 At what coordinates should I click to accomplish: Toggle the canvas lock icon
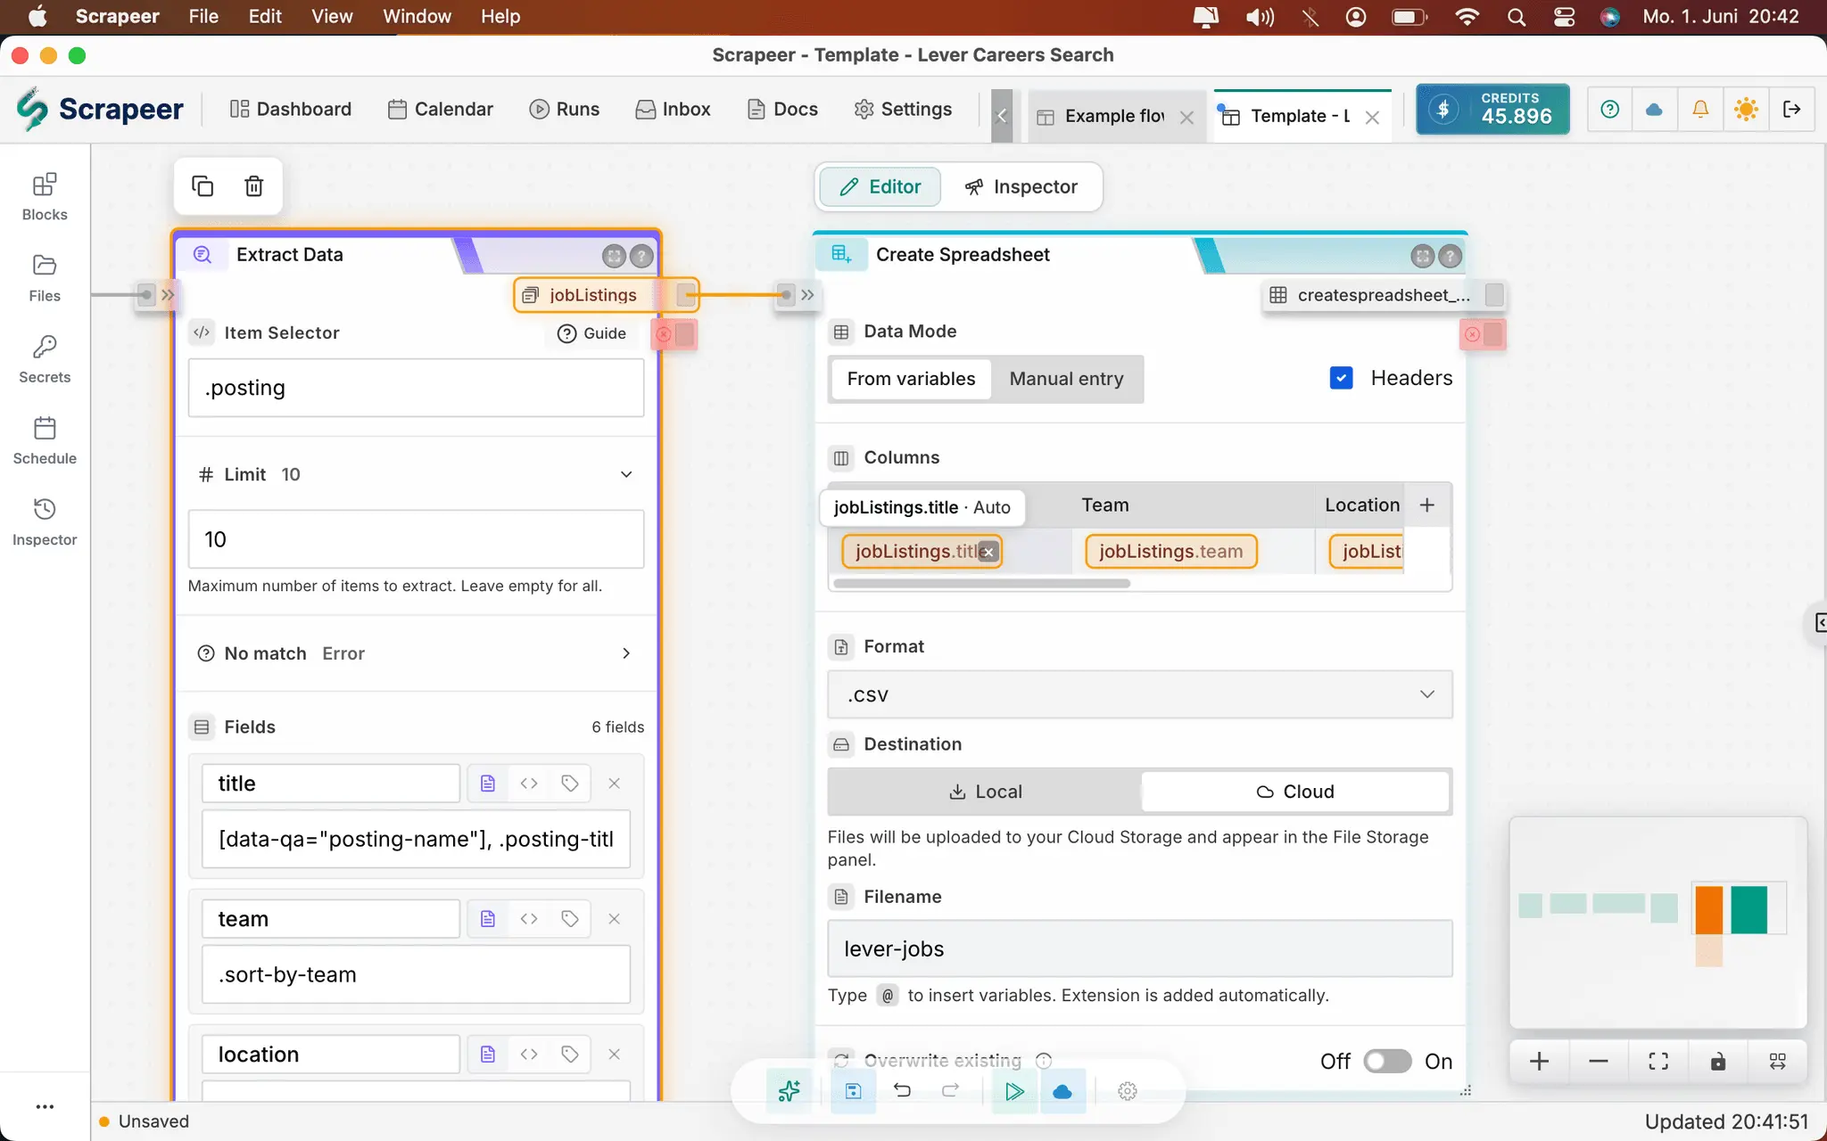point(1718,1061)
